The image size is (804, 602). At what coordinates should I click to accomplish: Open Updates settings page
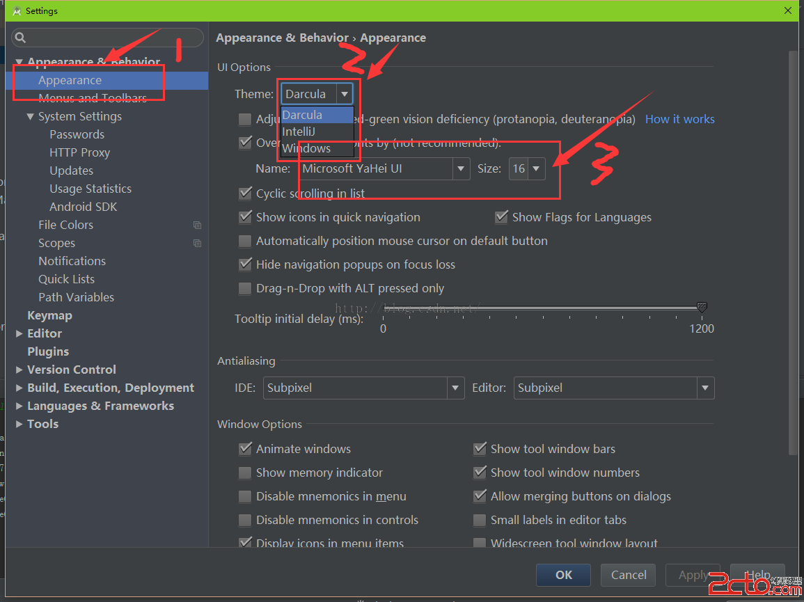click(x=71, y=171)
